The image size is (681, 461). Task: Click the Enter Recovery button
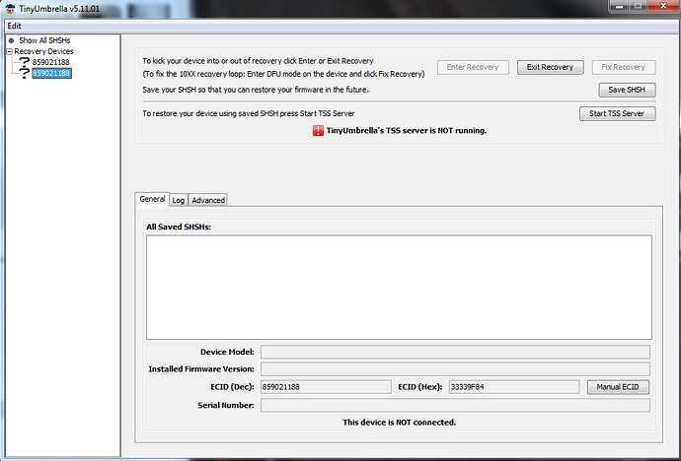point(473,67)
